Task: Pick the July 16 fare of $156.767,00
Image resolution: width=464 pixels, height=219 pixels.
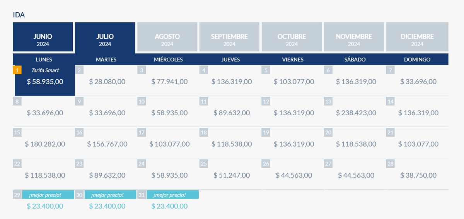Action: [x=107, y=144]
